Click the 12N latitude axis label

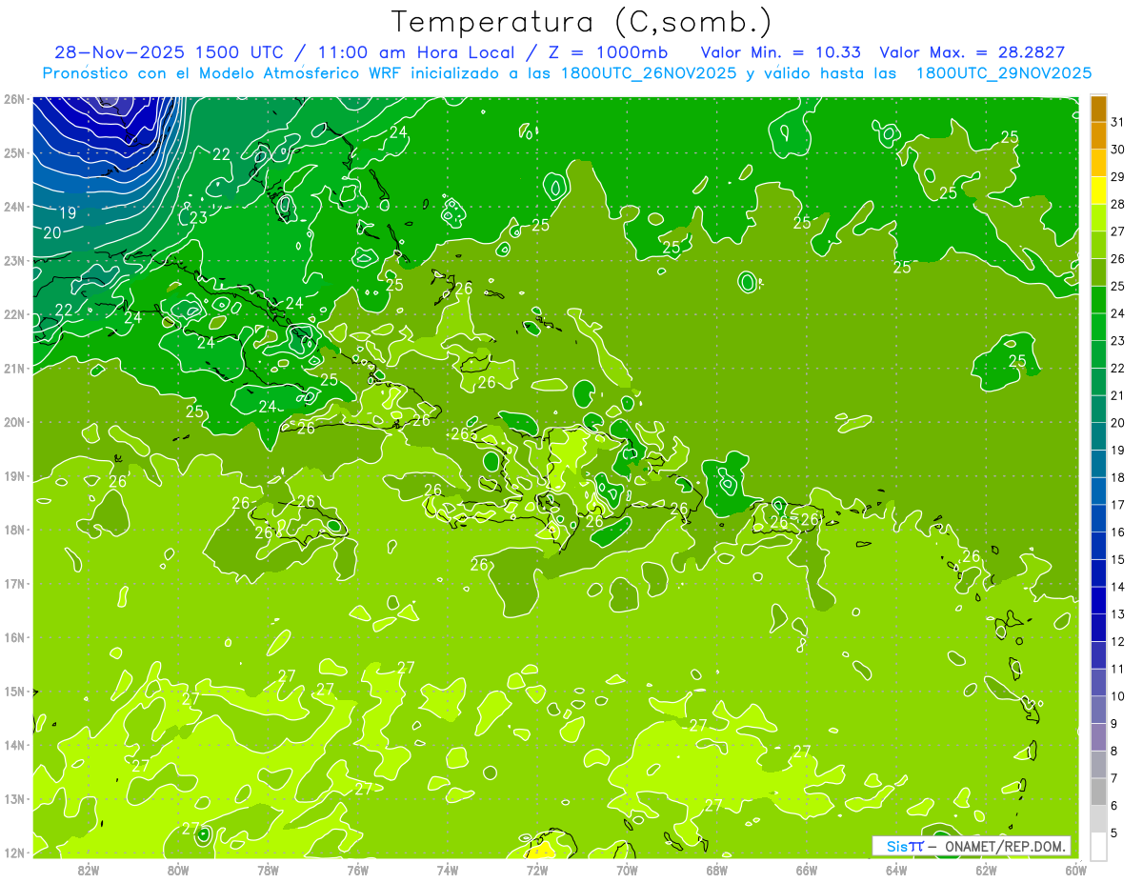14,853
